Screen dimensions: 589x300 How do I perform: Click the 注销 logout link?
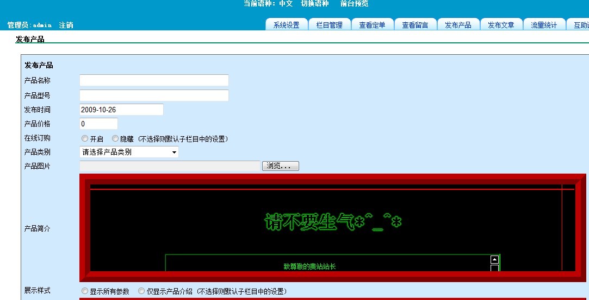pos(66,25)
